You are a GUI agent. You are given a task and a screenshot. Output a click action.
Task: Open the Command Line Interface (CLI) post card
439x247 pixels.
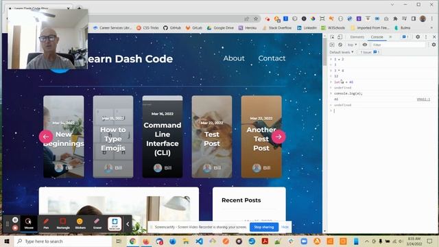tap(163, 137)
